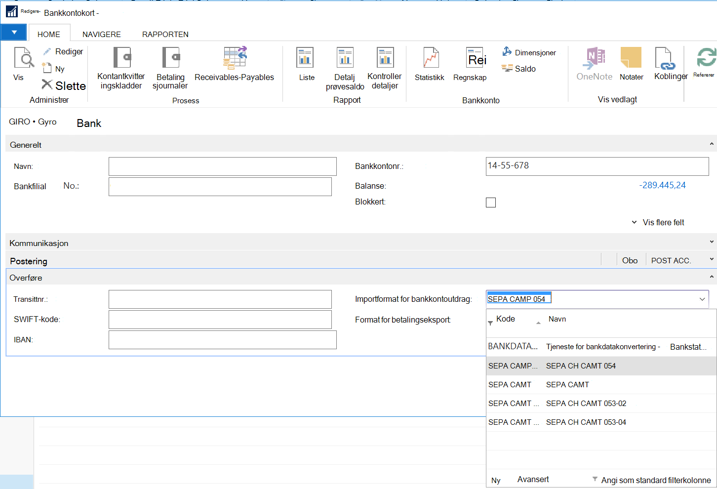
Task: Open the Kode column filter arrow
Action: tap(490, 323)
